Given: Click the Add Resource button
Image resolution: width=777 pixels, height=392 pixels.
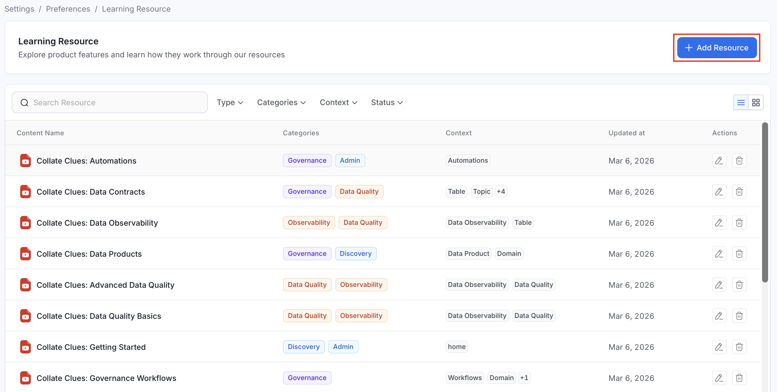Looking at the screenshot, I should [717, 48].
